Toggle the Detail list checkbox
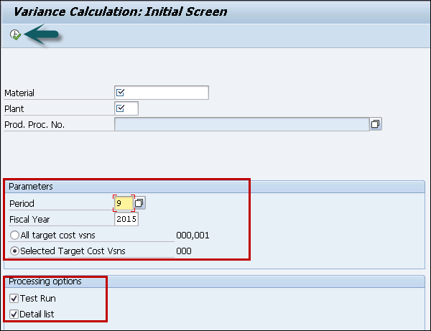The height and width of the screenshot is (331, 431). (13, 314)
